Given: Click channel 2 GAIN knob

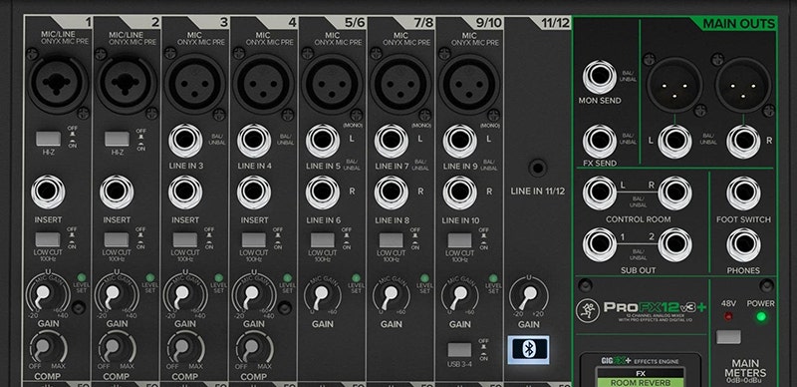Looking at the screenshot, I should [x=112, y=294].
